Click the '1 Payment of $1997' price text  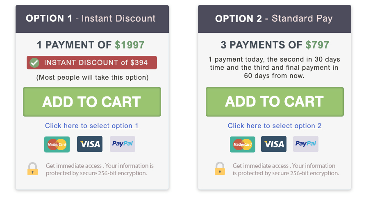[x=91, y=45]
